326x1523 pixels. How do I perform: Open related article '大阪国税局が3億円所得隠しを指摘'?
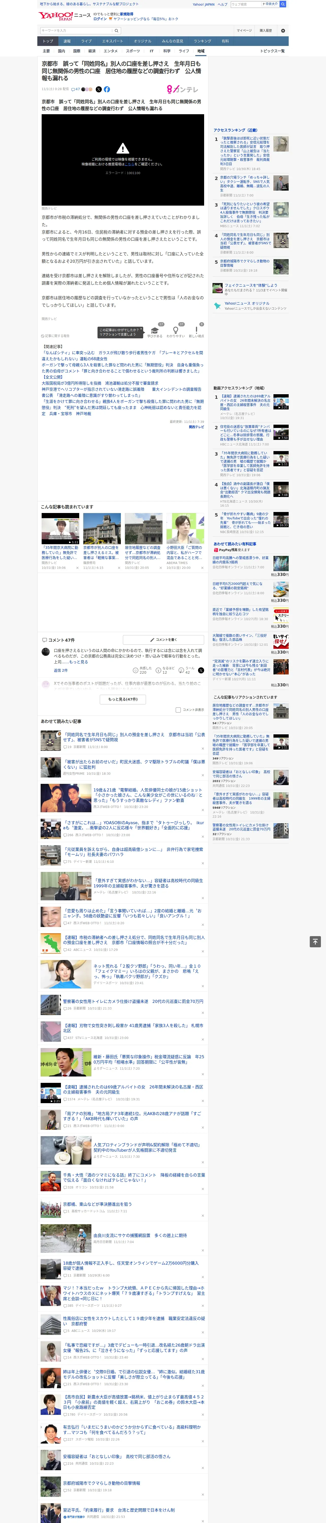click(x=100, y=383)
